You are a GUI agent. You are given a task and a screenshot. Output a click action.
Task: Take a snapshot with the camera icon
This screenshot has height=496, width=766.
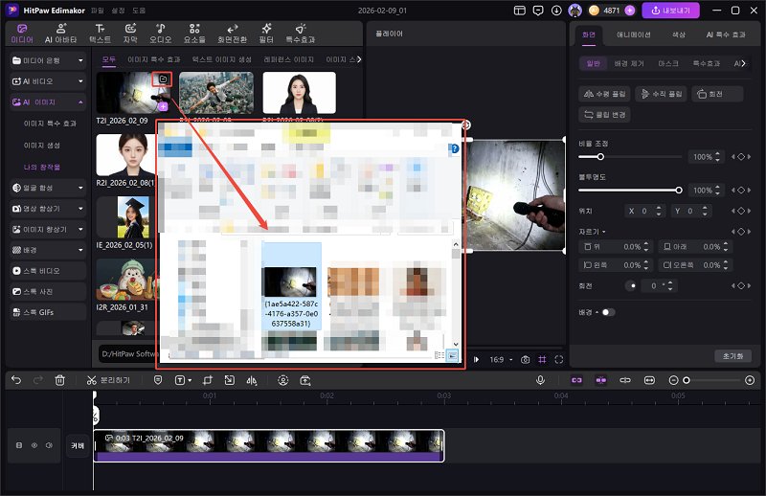[525, 359]
